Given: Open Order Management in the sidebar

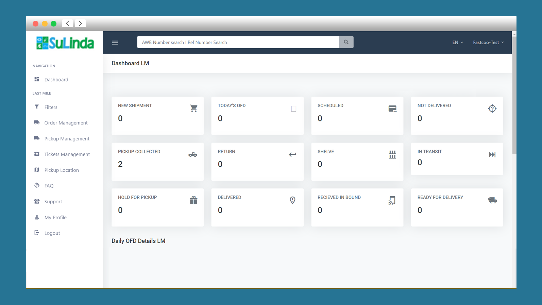Looking at the screenshot, I should pyautogui.click(x=66, y=123).
